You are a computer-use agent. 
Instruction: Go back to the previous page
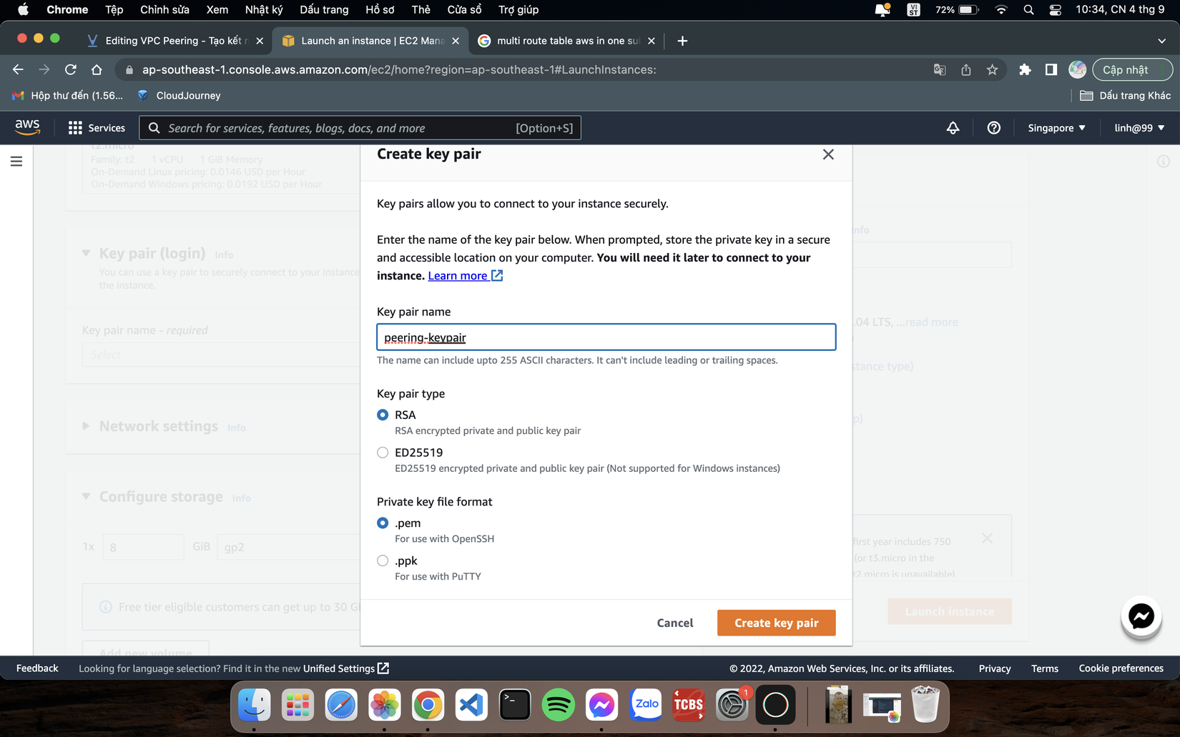(x=18, y=69)
